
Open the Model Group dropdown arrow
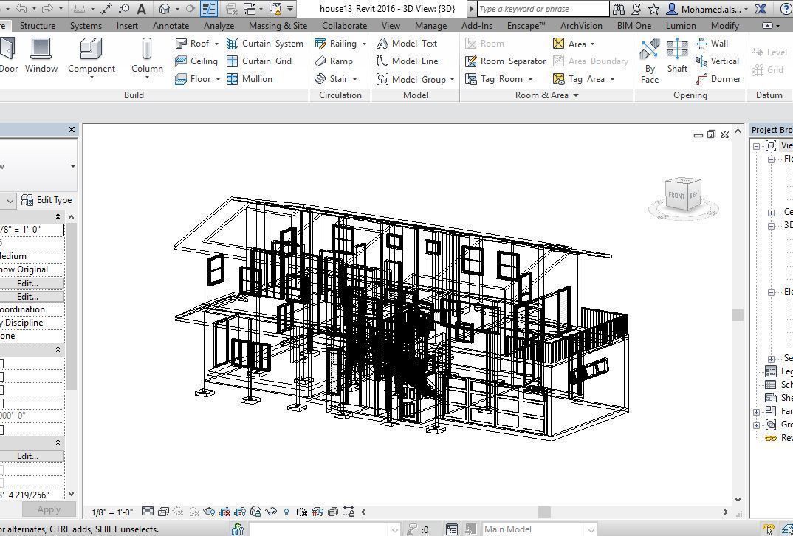click(452, 80)
